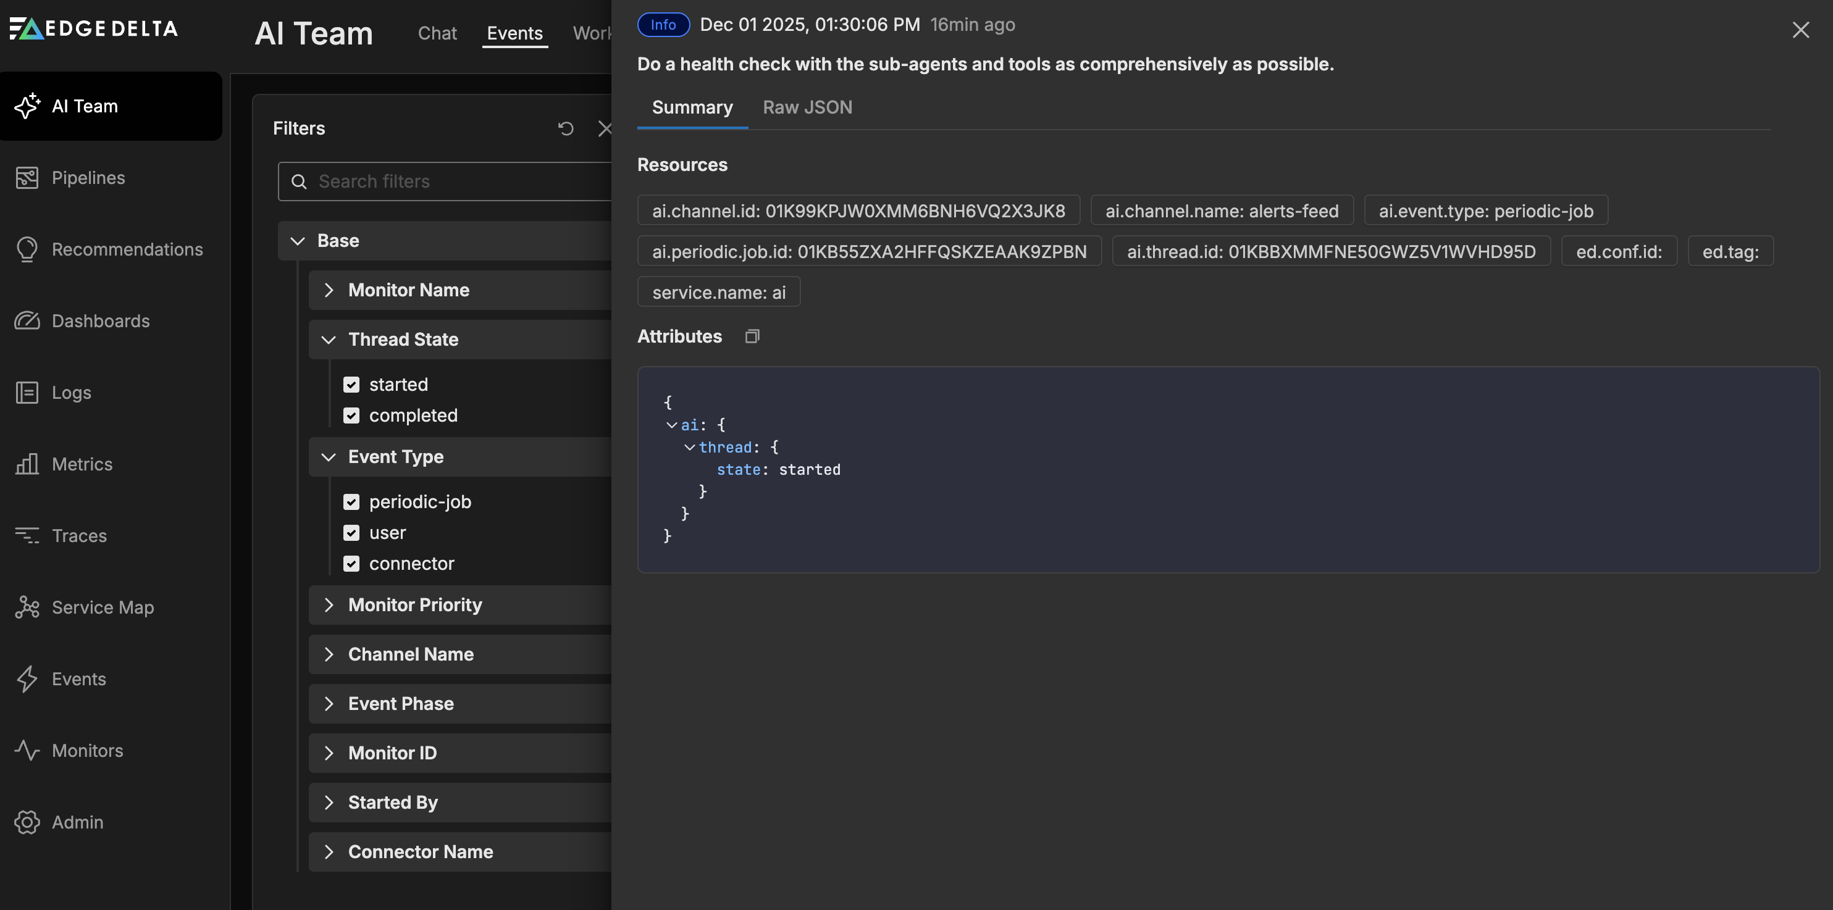Open the Metrics view

[x=81, y=464]
